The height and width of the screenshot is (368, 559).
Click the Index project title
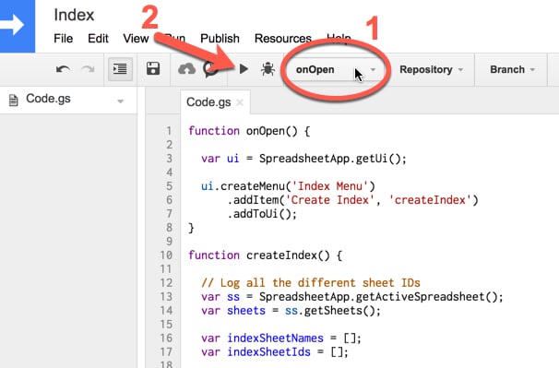point(74,15)
